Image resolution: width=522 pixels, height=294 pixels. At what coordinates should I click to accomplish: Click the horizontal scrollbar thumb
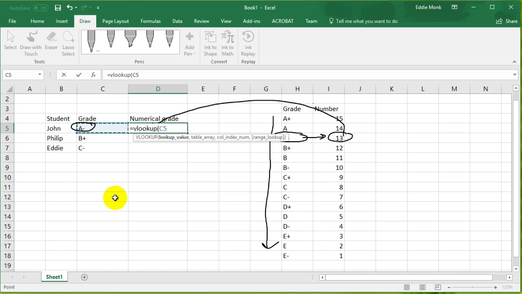pyautogui.click(x=409, y=277)
